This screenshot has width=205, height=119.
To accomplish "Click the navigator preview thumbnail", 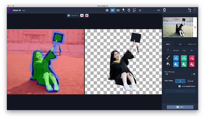I will tap(180, 27).
